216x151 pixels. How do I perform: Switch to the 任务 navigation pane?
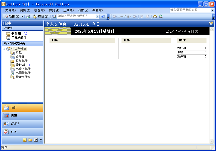point(22,132)
